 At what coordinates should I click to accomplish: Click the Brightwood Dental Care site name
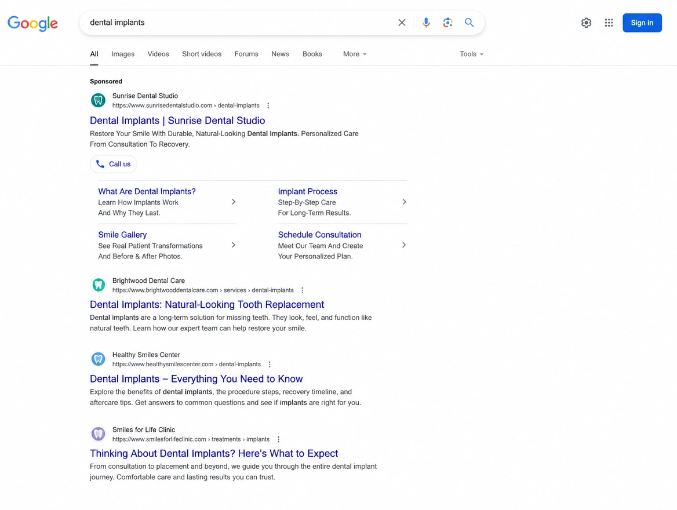click(x=148, y=280)
